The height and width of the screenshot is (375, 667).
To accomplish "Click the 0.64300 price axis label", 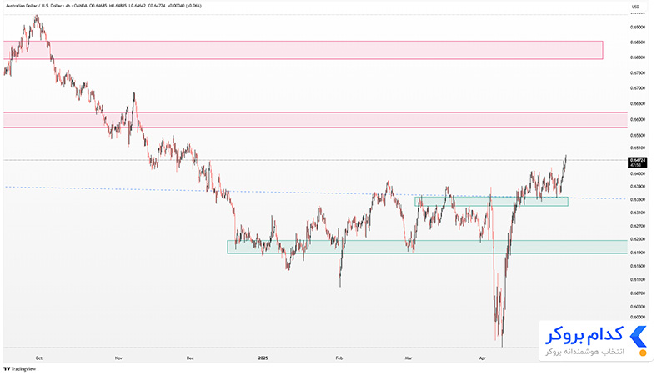I will click(638, 173).
